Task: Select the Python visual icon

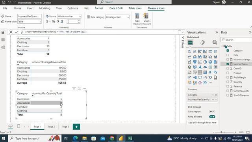Action: (215, 72)
